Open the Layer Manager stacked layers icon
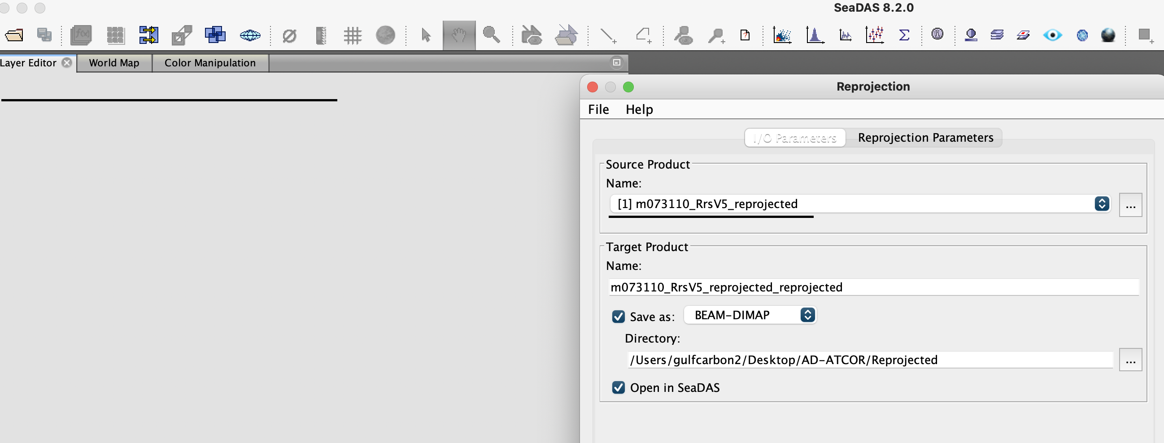The height and width of the screenshot is (443, 1164). point(997,35)
